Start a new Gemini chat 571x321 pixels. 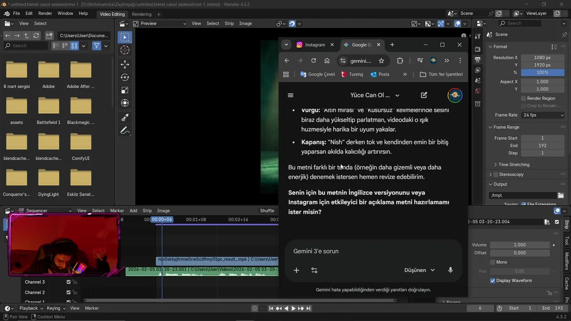coord(424,95)
